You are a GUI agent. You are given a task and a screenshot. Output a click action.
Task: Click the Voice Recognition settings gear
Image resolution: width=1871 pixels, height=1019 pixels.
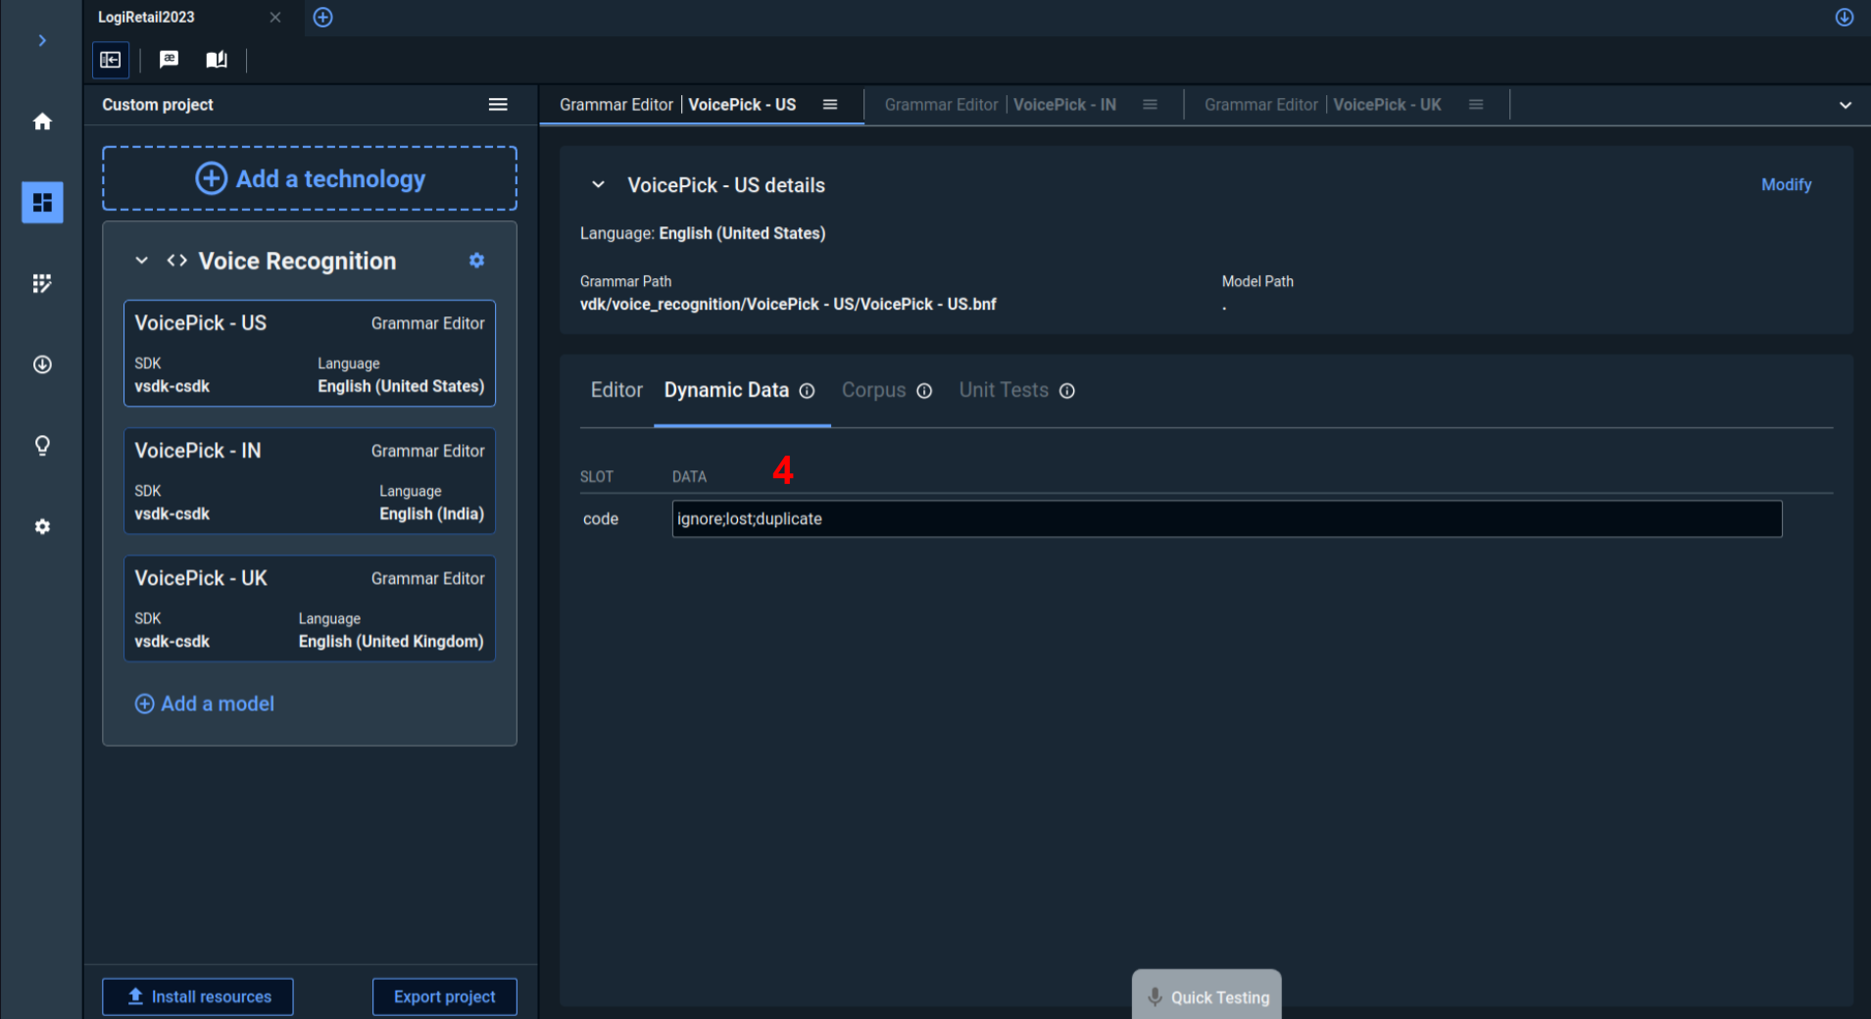coord(476,261)
